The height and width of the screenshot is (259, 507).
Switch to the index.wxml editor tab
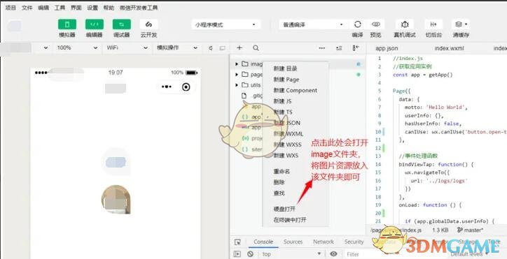449,48
